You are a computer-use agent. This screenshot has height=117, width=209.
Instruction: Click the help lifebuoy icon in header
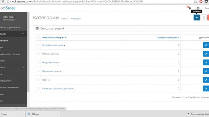198,8
